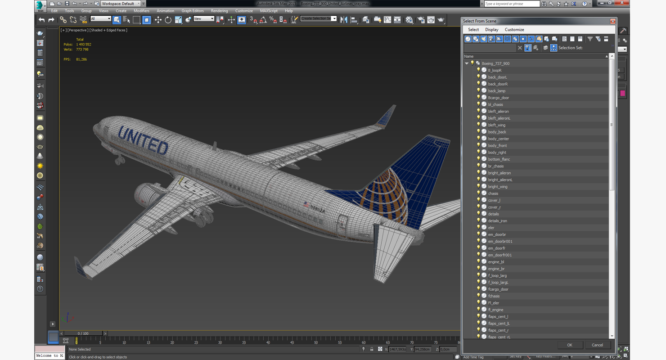666x360 pixels.
Task: Toggle the 3D Snaps button
Action: click(x=253, y=20)
